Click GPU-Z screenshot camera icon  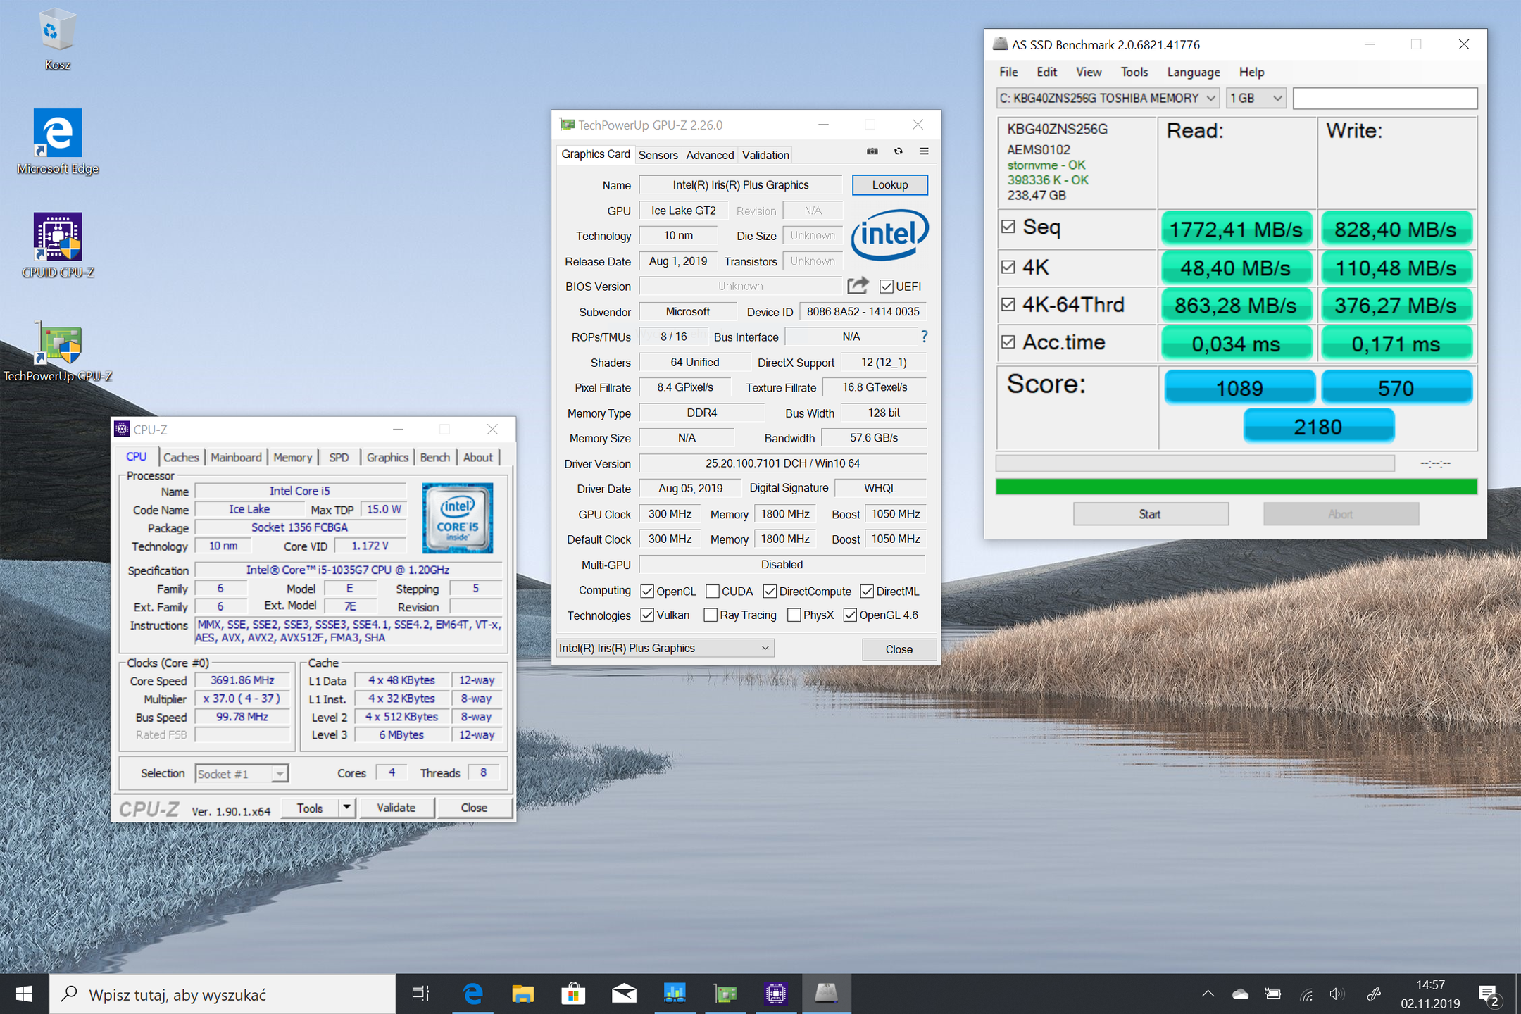point(872,151)
